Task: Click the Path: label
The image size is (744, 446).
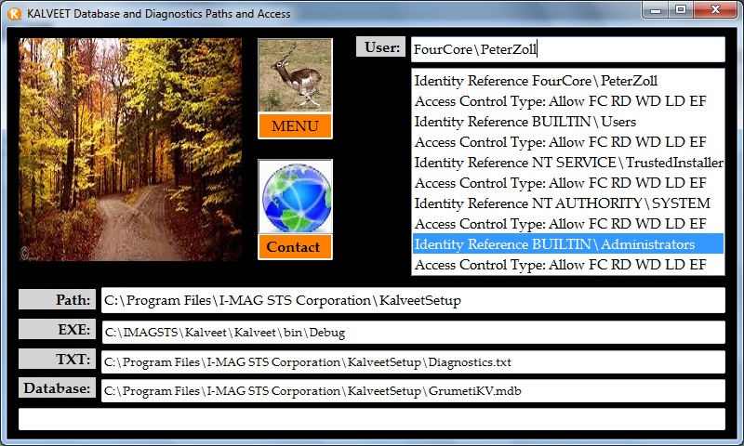Action: (x=57, y=299)
